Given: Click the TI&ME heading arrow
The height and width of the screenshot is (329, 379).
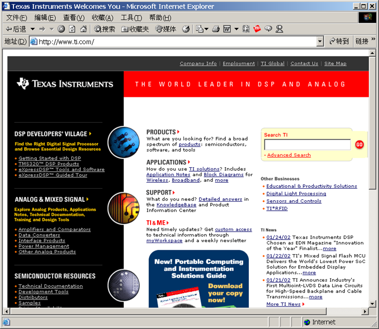Looking at the screenshot, I should coord(168,223).
